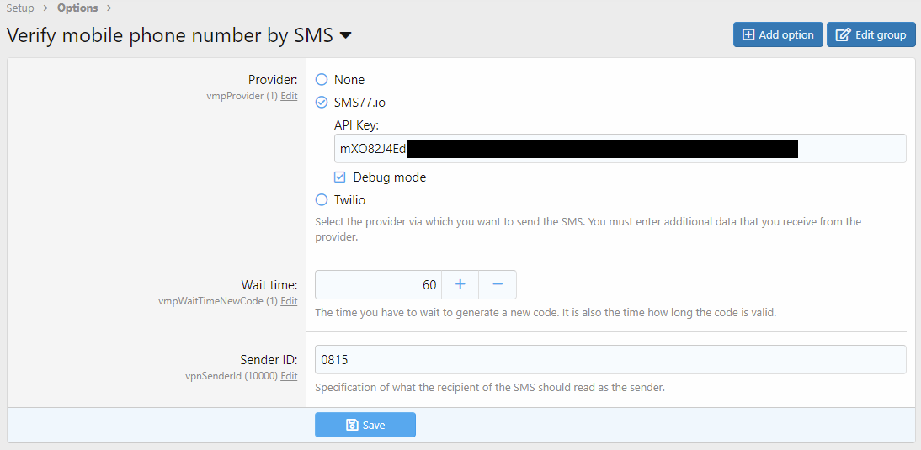The image size is (921, 450).
Task: Click the Sender ID input field
Action: pyautogui.click(x=610, y=359)
